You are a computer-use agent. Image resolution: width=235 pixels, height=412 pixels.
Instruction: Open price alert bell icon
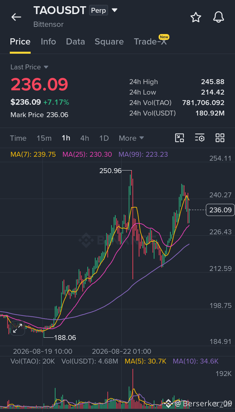pos(219,17)
